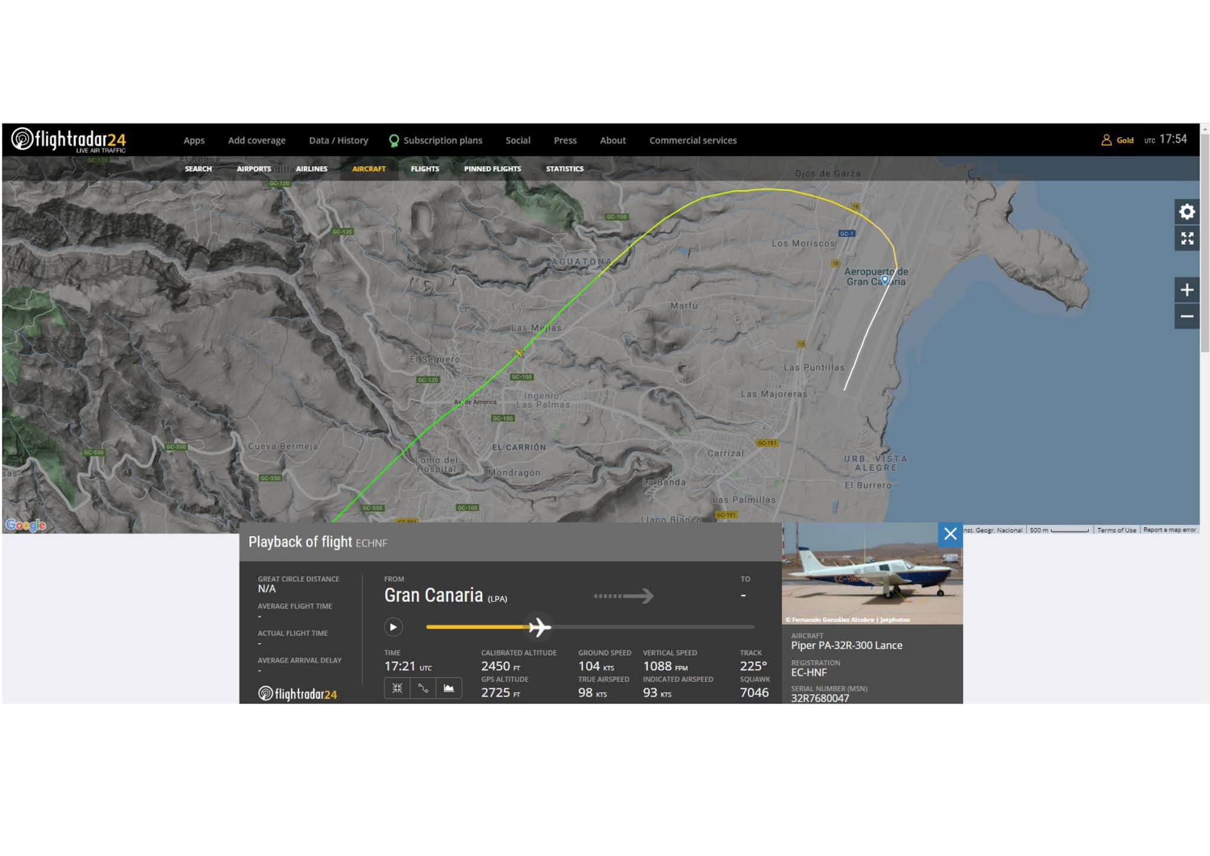Open Data / History menu
The height and width of the screenshot is (856, 1210).
338,141
